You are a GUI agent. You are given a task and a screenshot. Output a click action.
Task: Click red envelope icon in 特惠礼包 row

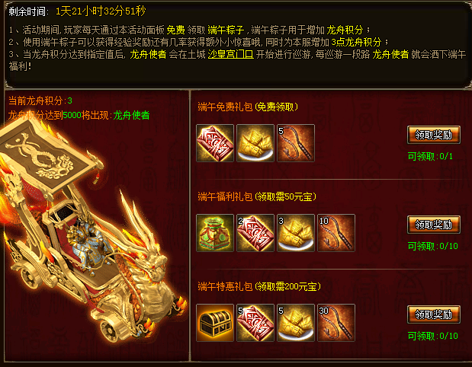point(255,323)
